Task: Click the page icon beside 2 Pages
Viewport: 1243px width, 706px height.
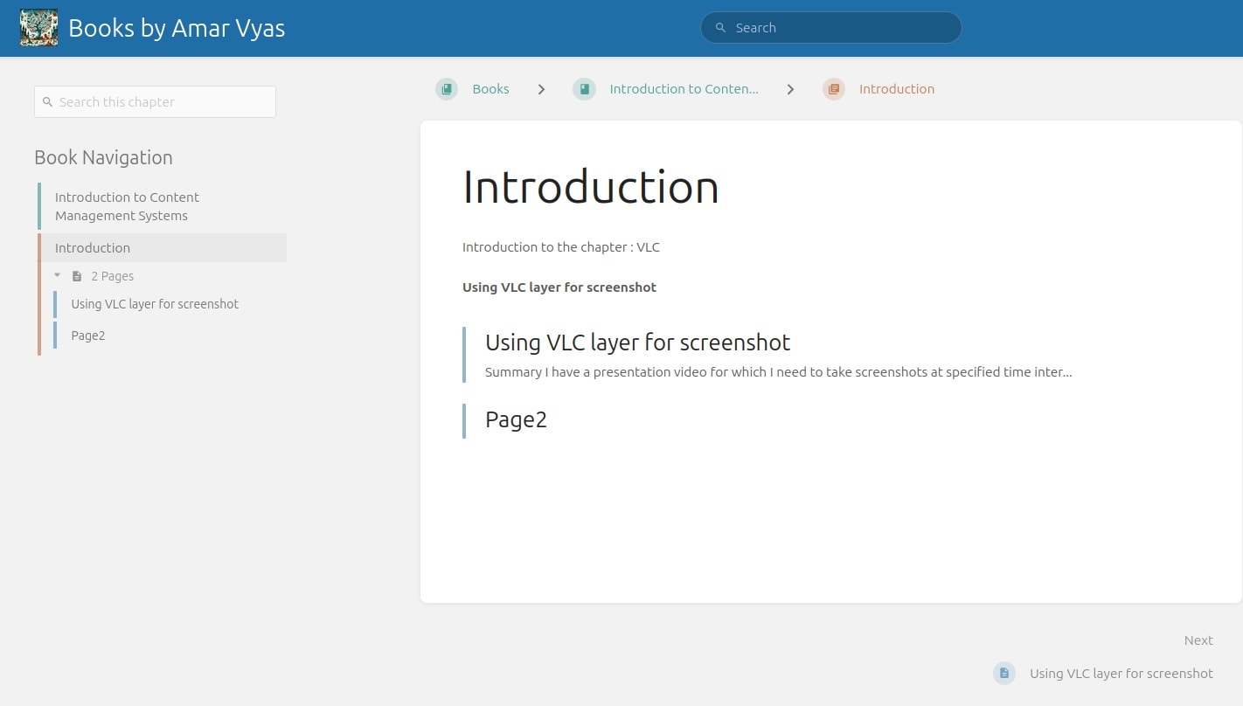Action: tap(77, 276)
